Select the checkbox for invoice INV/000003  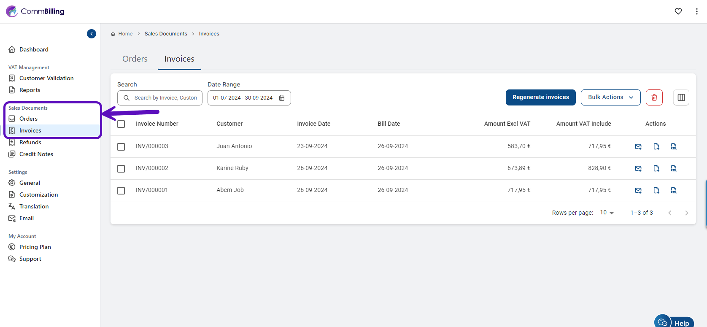(121, 146)
